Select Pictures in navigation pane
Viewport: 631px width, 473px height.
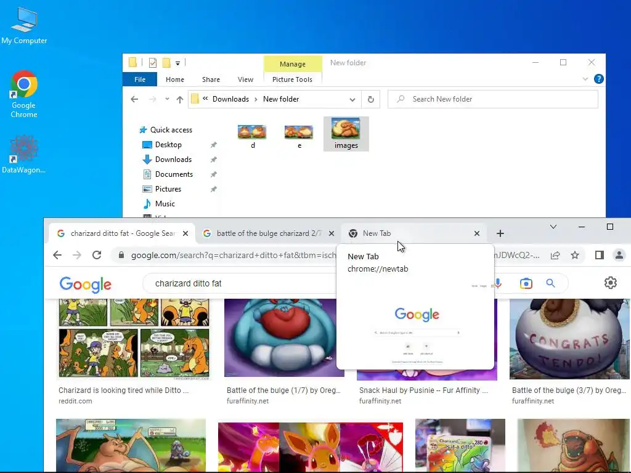[168, 188]
